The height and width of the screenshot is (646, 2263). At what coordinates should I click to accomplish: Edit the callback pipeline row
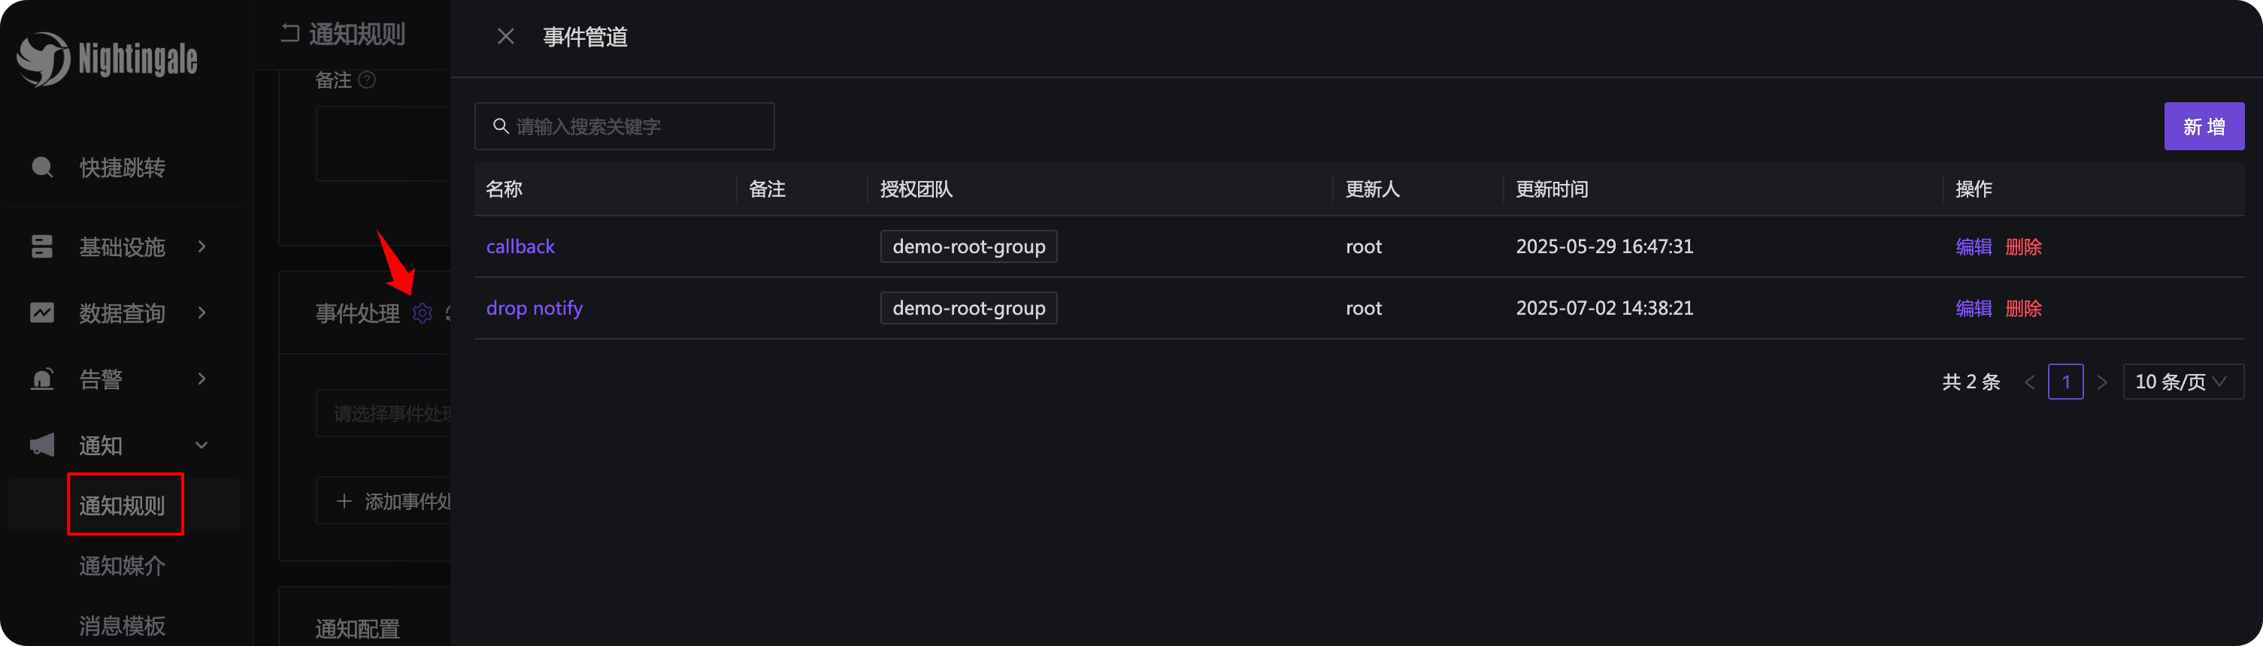pos(1973,246)
